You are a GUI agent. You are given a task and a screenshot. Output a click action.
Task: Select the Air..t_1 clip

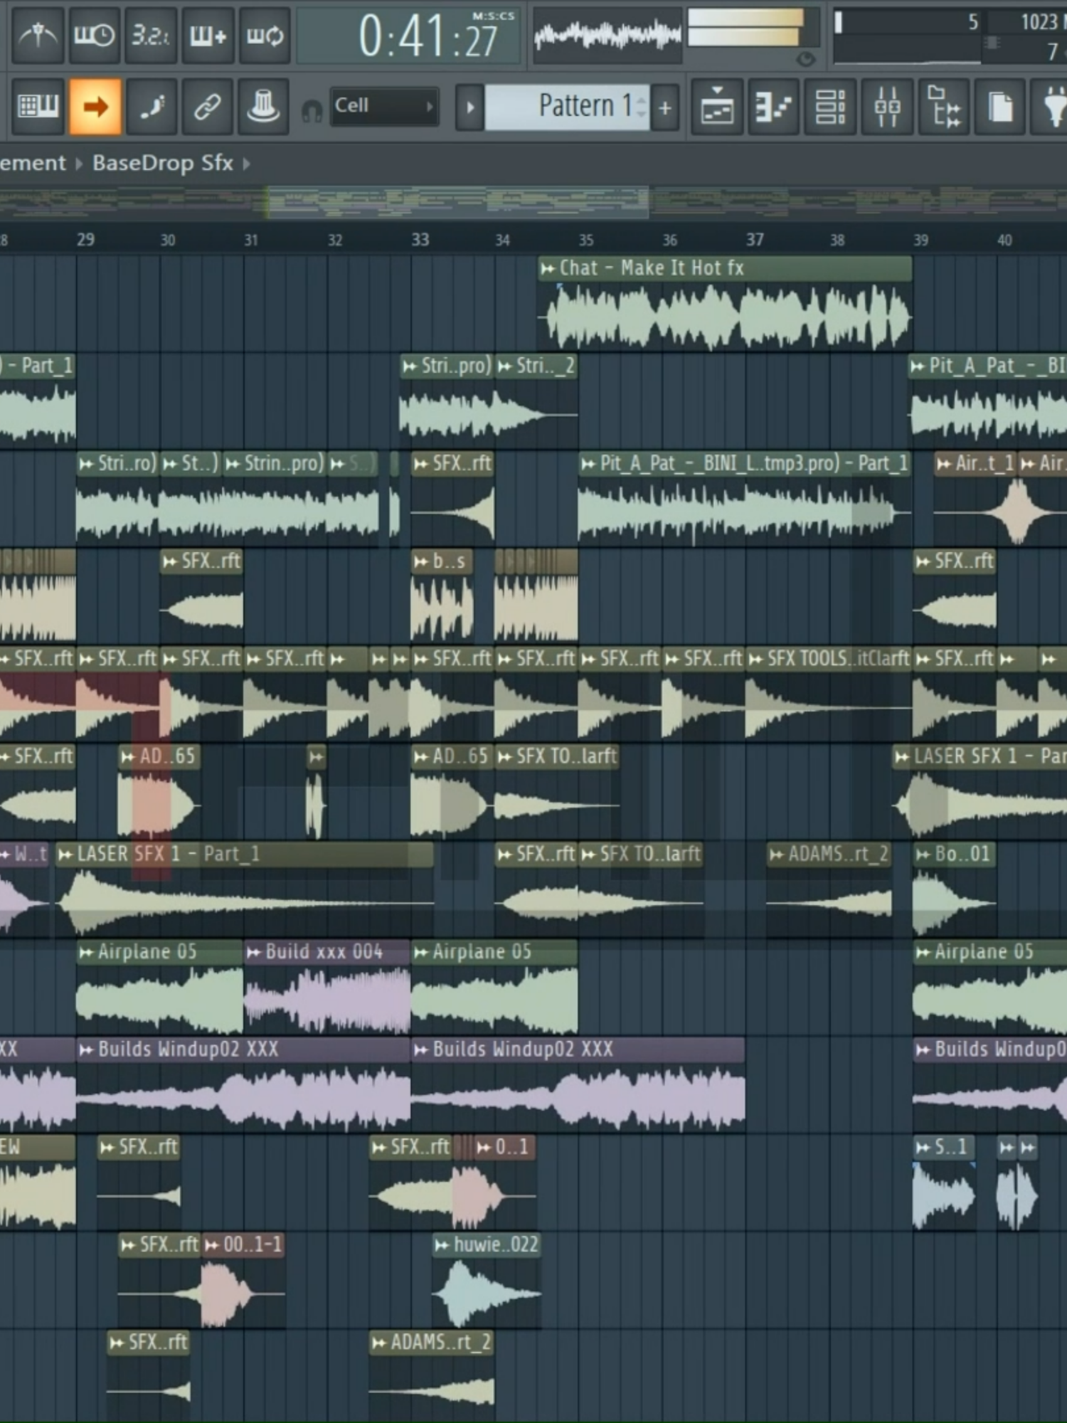(x=975, y=498)
